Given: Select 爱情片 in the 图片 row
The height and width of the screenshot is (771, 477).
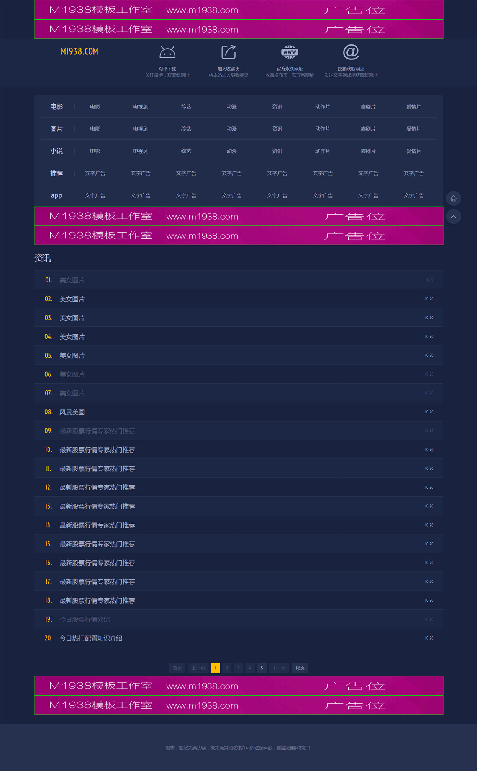Looking at the screenshot, I should (x=414, y=129).
